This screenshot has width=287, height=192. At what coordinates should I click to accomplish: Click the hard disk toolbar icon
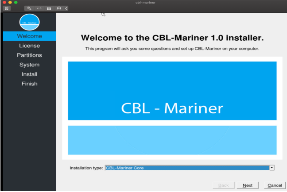point(49,8)
